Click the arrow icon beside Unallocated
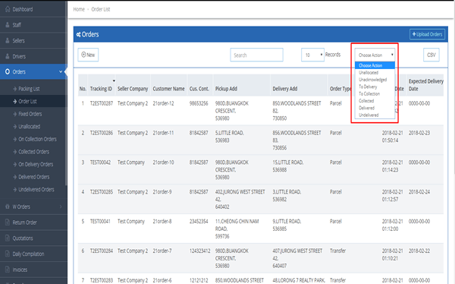The image size is (455, 284). (15, 127)
